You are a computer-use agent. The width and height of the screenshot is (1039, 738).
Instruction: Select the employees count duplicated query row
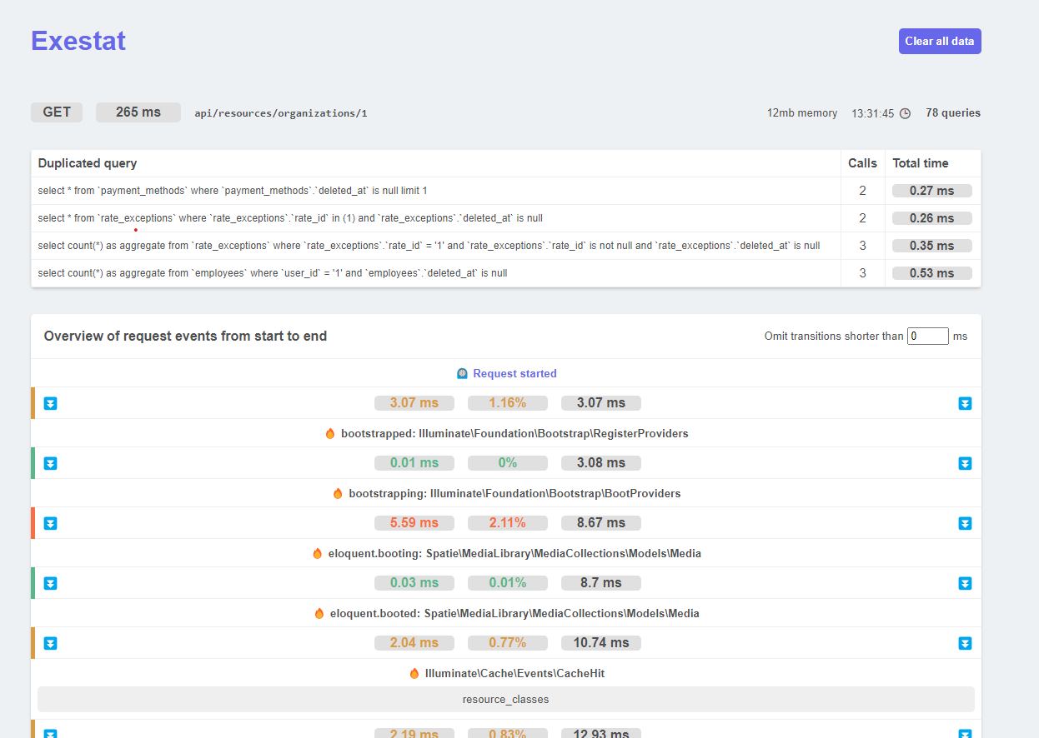coord(273,273)
